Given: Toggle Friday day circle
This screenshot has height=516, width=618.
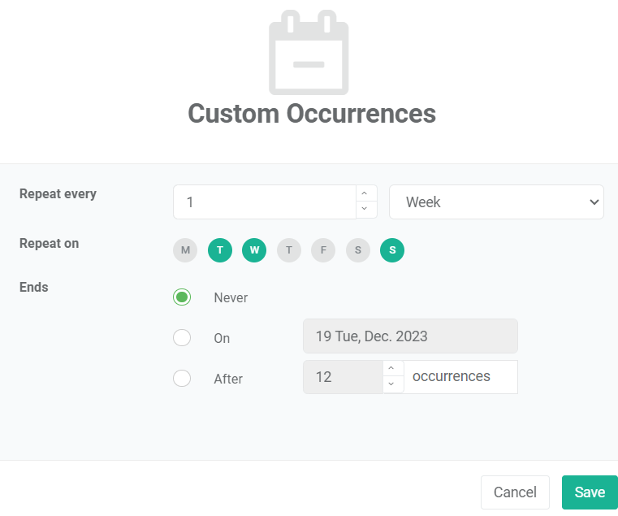Looking at the screenshot, I should coord(323,250).
